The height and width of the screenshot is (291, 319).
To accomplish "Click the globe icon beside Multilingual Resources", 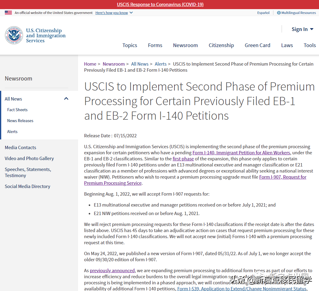I will pos(279,13).
